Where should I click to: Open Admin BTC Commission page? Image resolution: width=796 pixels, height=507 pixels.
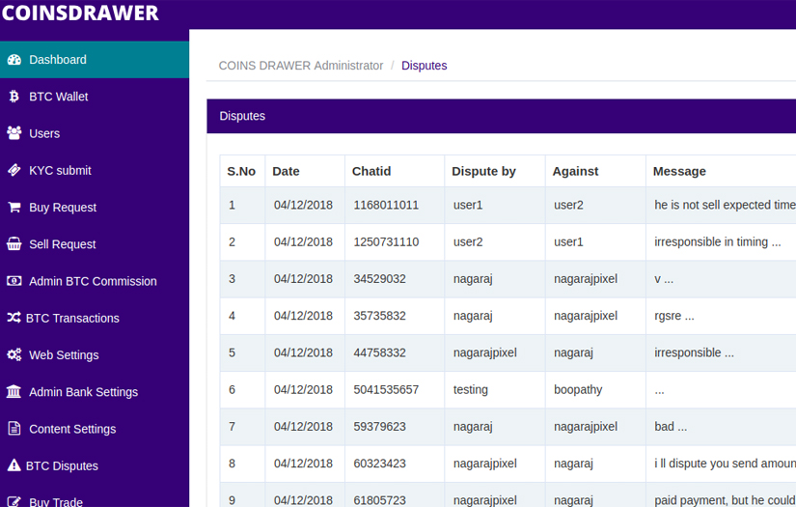tap(95, 281)
